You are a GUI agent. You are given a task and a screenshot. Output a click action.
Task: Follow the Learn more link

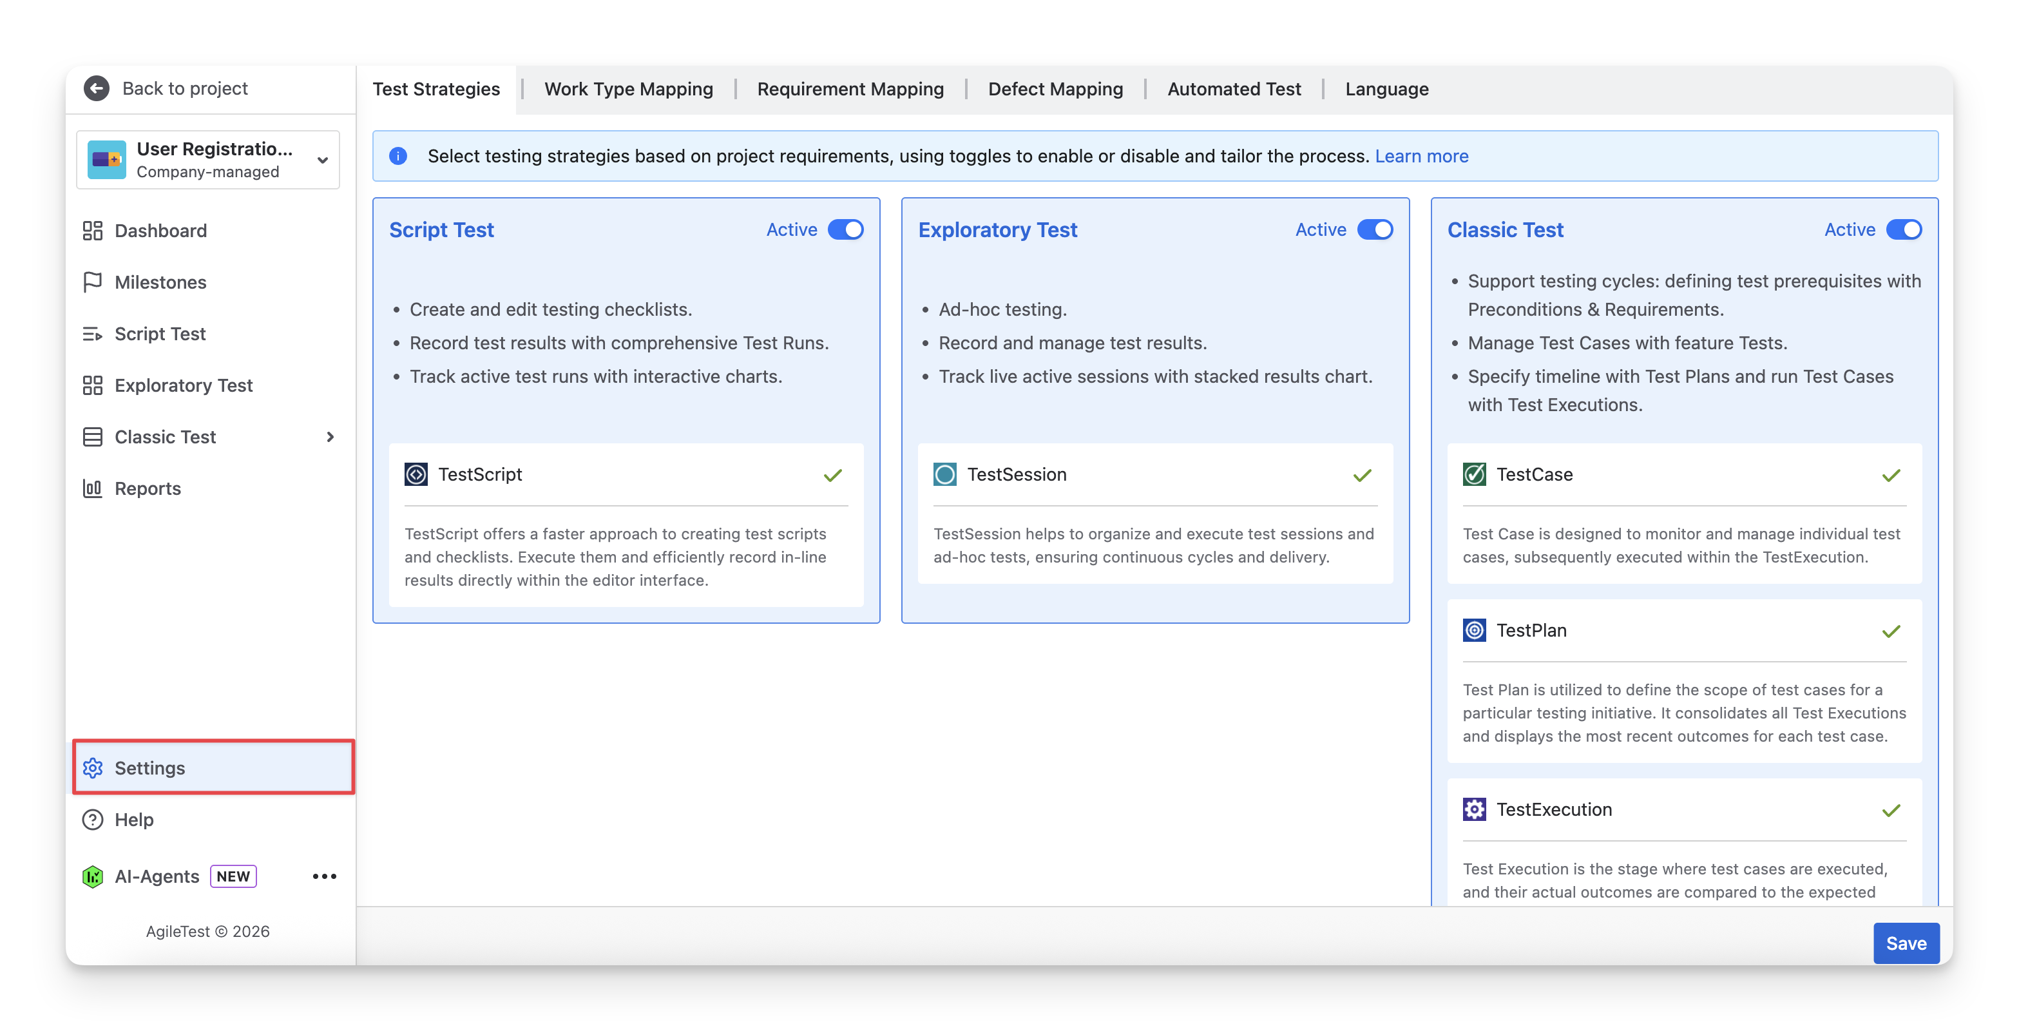tap(1421, 156)
